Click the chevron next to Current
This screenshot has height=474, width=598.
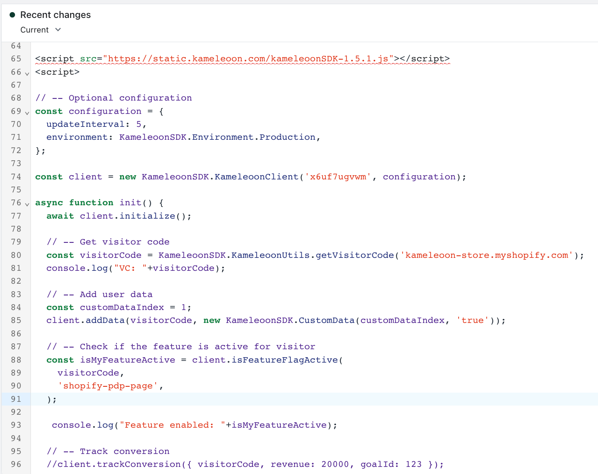point(58,30)
